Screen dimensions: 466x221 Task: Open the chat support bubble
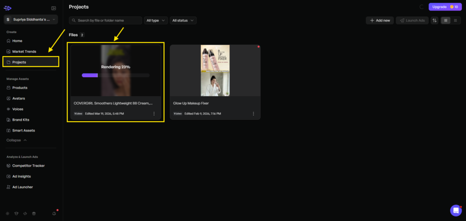tap(456, 210)
